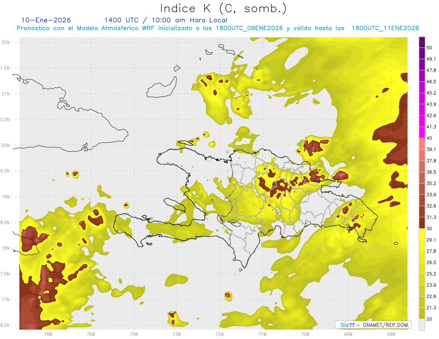Click the colorbar value '26.5'
439x339 pixels.
point(431,262)
